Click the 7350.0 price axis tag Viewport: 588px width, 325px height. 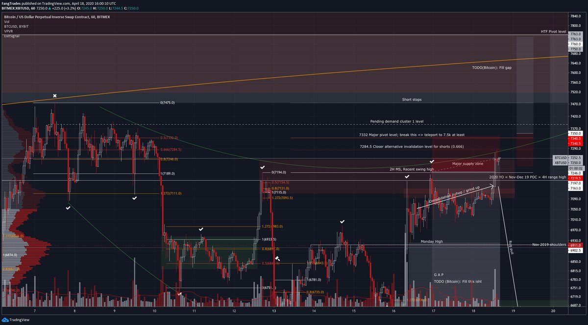[x=575, y=133]
